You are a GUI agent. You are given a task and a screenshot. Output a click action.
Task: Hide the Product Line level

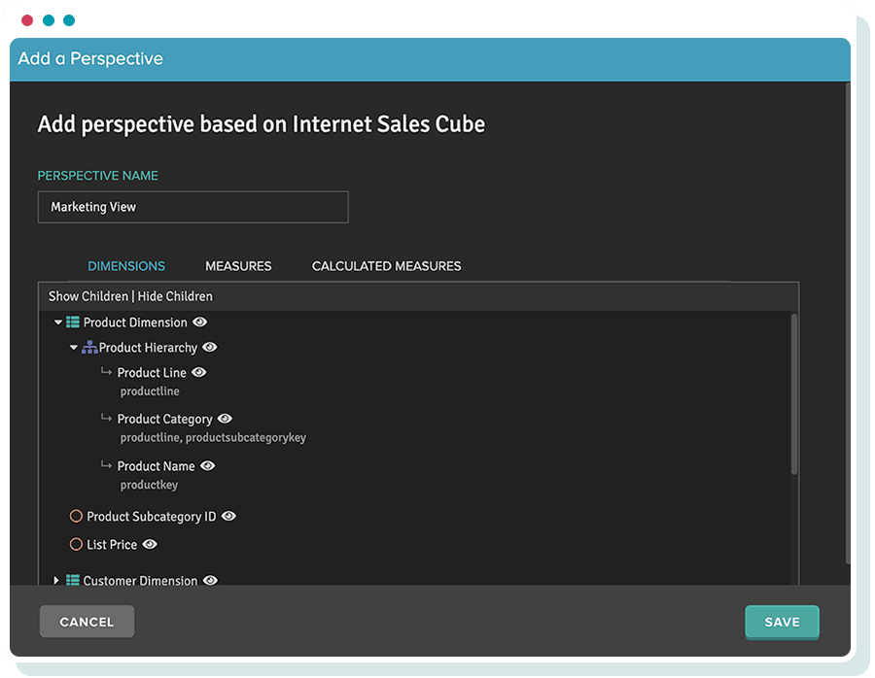pyautogui.click(x=199, y=373)
